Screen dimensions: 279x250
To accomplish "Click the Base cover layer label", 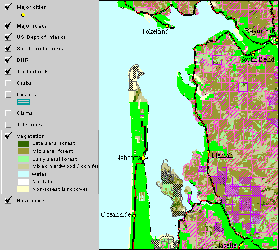I will click(32, 201).
